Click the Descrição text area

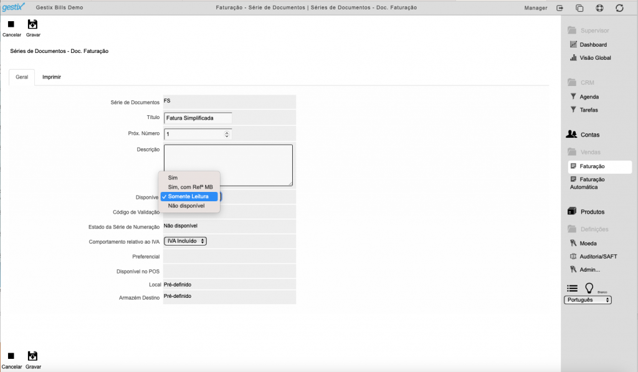[x=228, y=165]
